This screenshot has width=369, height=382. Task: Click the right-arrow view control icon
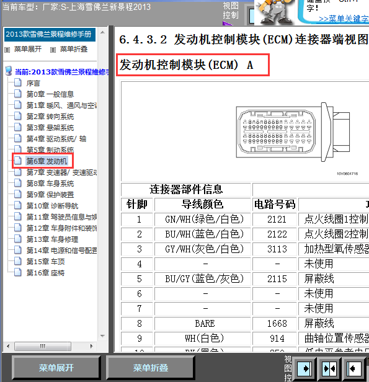pos(305,369)
